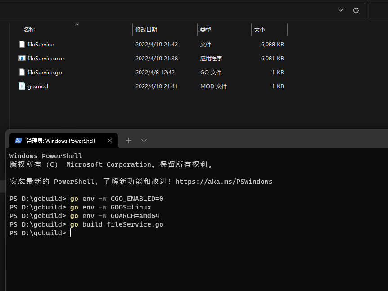This screenshot has height=291, width=388.
Task: Click the go build fileService.go command line
Action: [x=117, y=224]
